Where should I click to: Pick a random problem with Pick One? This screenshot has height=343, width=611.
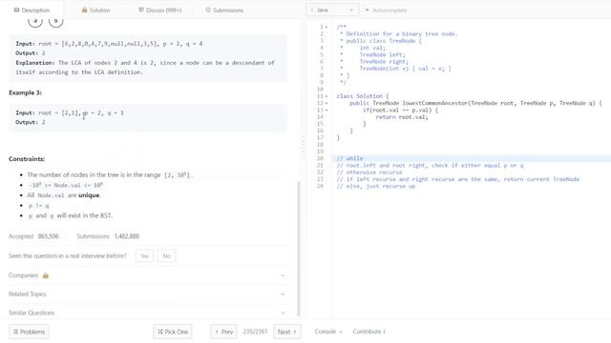click(x=173, y=332)
